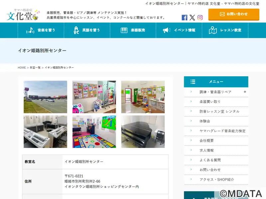Go to 教室一覧 breadcrumb link
The width and height of the screenshot is (266, 199).
click(x=35, y=68)
